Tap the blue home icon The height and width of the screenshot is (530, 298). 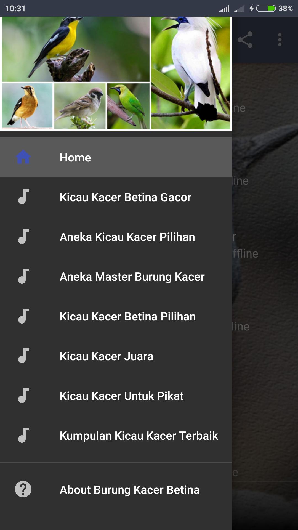click(23, 157)
